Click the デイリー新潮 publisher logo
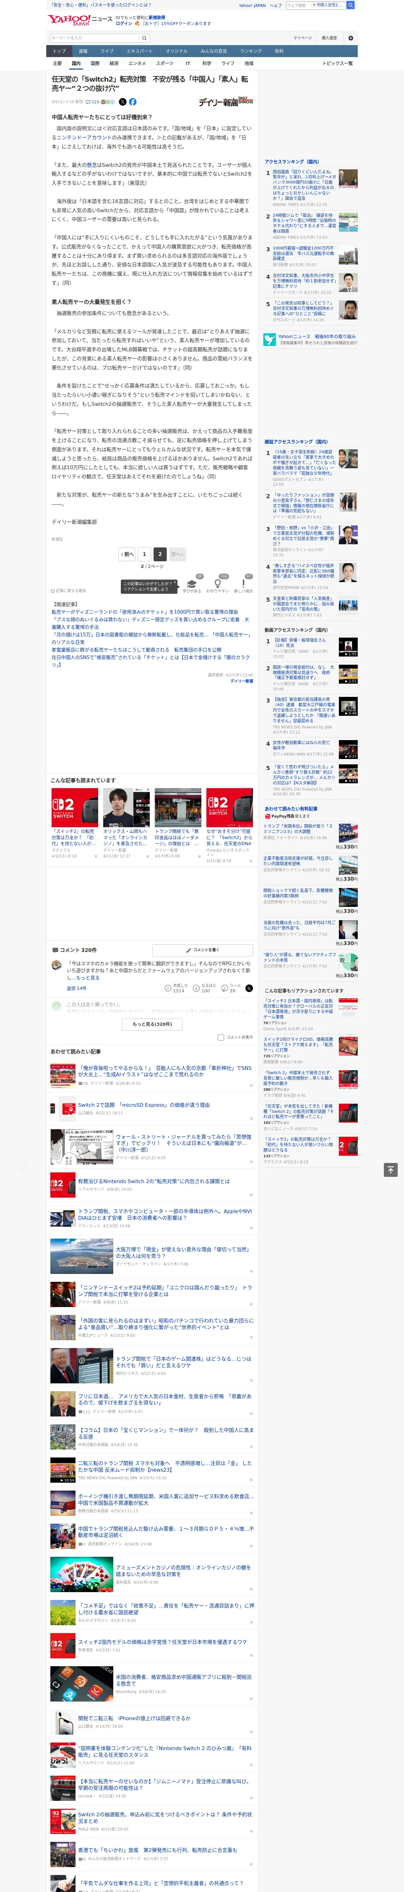404x1892 pixels. click(x=226, y=101)
